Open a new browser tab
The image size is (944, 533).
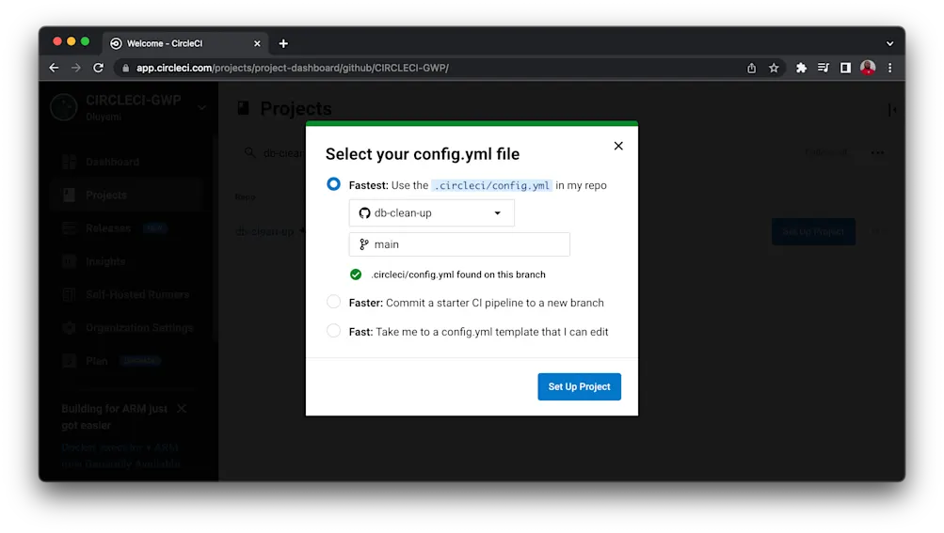click(x=283, y=43)
